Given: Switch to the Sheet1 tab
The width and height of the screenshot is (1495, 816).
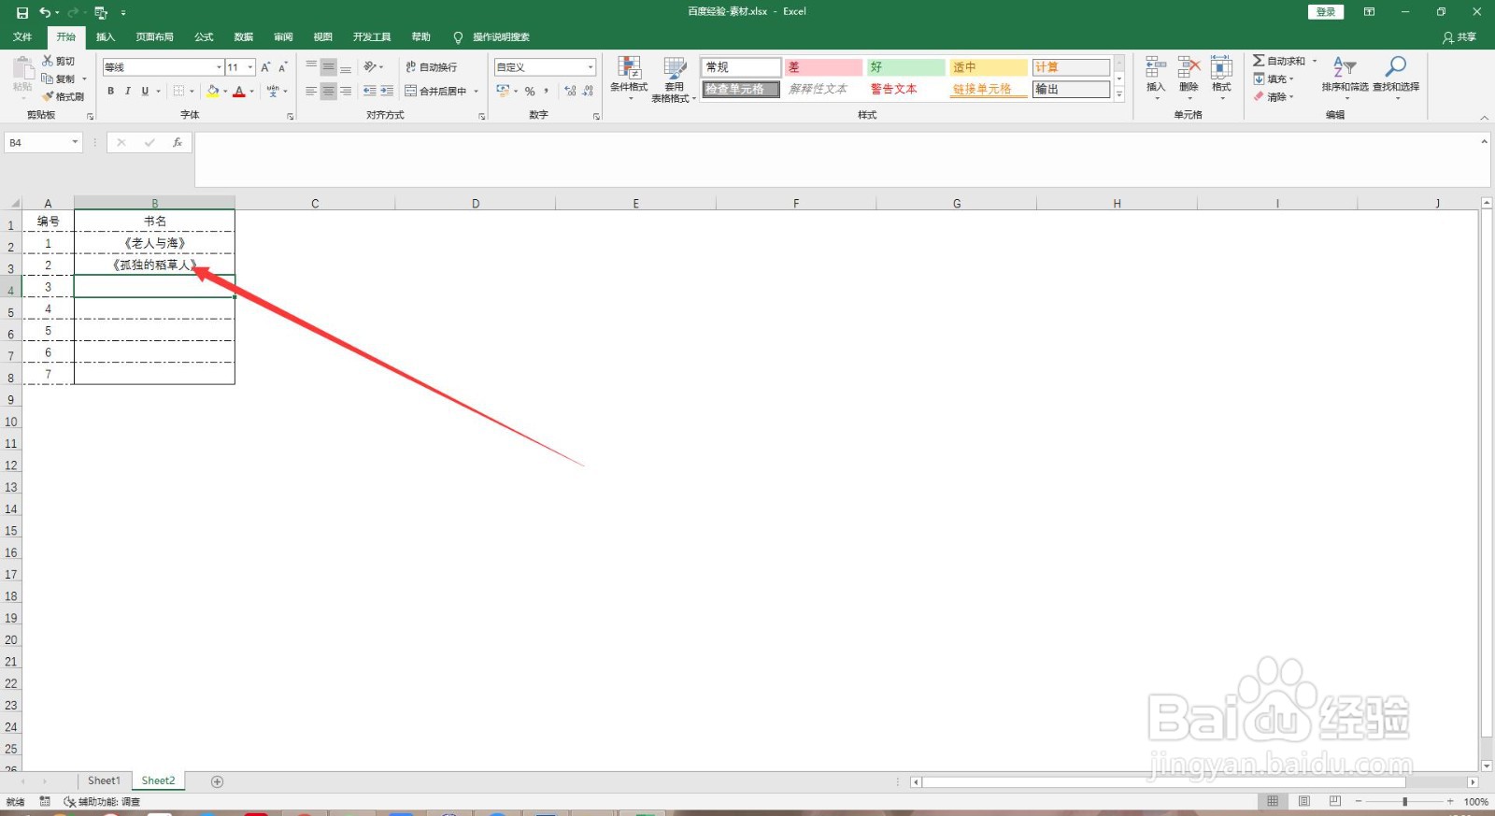Looking at the screenshot, I should pos(104,780).
